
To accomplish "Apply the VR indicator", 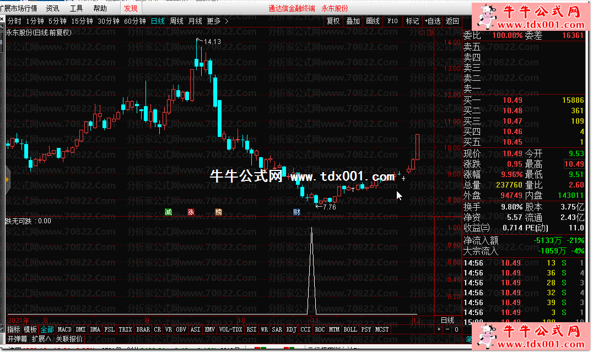I will (169, 329).
